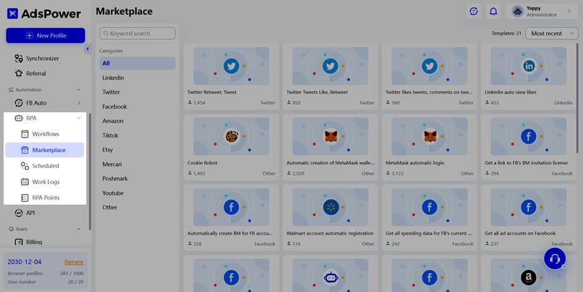Open Scheduled under RPA

45,166
